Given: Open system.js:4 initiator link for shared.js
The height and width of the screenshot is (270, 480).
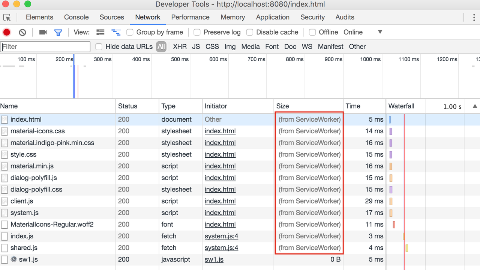Looking at the screenshot, I should [222, 248].
